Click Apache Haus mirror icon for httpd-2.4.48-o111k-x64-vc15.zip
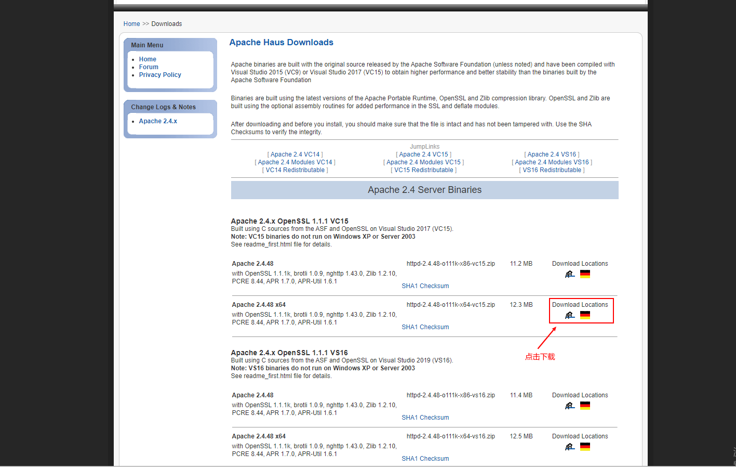This screenshot has width=736, height=467. (x=570, y=315)
